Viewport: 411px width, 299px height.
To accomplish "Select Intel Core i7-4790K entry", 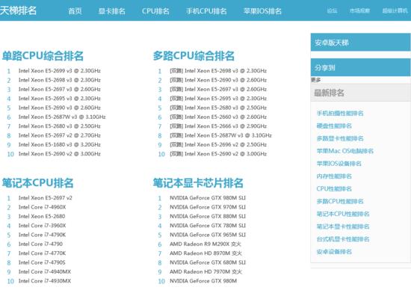I will coord(42,235).
